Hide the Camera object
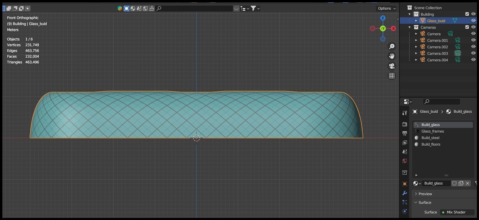 (473, 34)
